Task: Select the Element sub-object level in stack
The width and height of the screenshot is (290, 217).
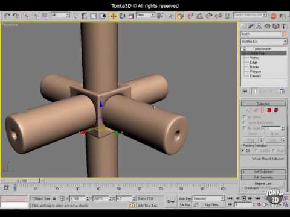Action: (256, 76)
